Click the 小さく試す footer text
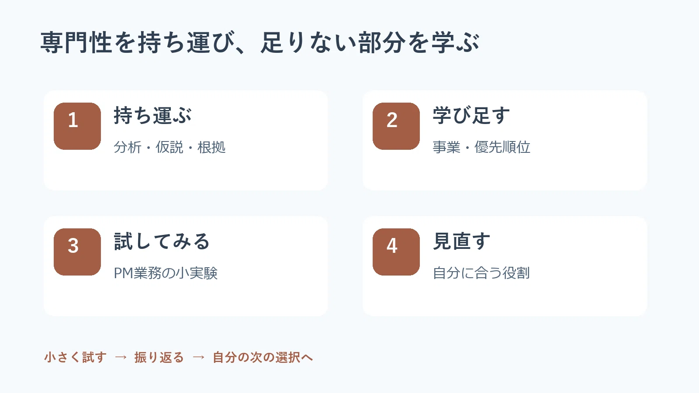 [75, 357]
